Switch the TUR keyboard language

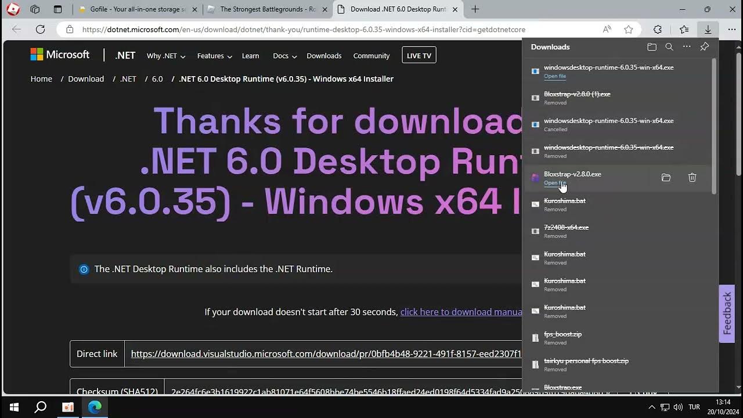click(694, 407)
